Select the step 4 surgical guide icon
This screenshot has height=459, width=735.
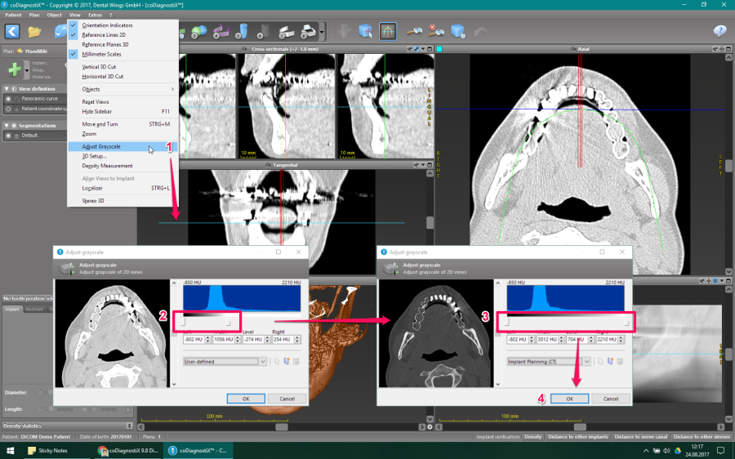pos(220,32)
